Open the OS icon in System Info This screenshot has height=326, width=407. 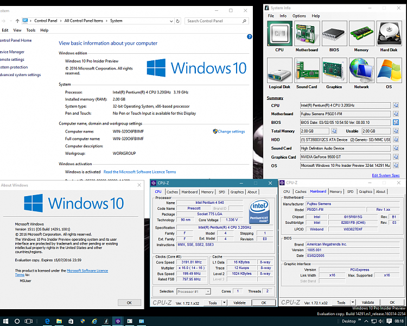pyautogui.click(x=389, y=71)
